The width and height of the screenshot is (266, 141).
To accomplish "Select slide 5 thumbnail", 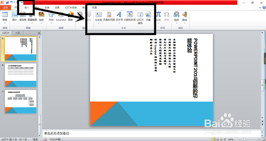I will [x=21, y=49].
